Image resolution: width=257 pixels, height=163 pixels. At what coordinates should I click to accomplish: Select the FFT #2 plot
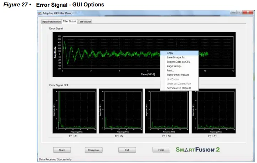click(x=120, y=111)
